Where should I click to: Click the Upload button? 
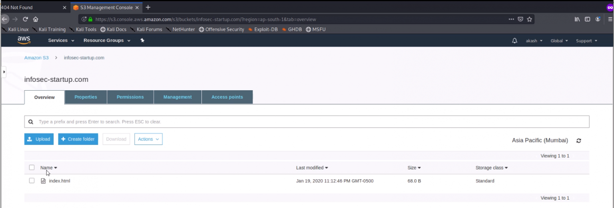39,139
